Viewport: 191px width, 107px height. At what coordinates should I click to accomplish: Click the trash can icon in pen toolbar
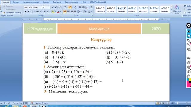point(189,63)
